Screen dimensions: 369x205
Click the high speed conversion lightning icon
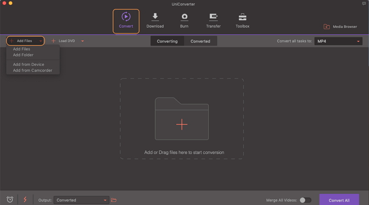click(25, 200)
